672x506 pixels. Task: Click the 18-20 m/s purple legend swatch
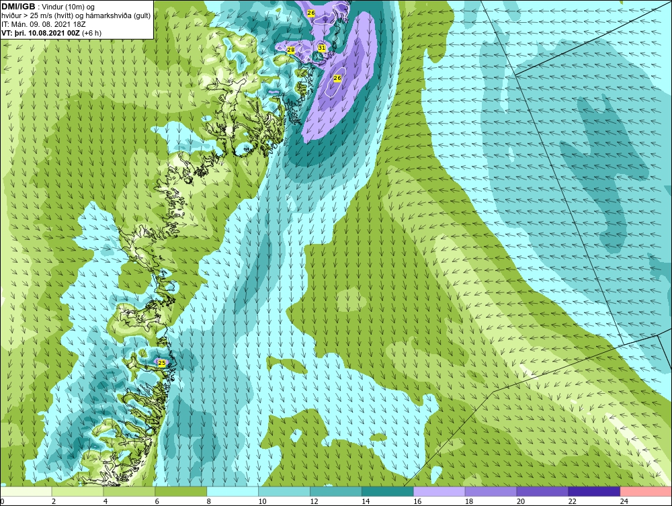pos(491,491)
